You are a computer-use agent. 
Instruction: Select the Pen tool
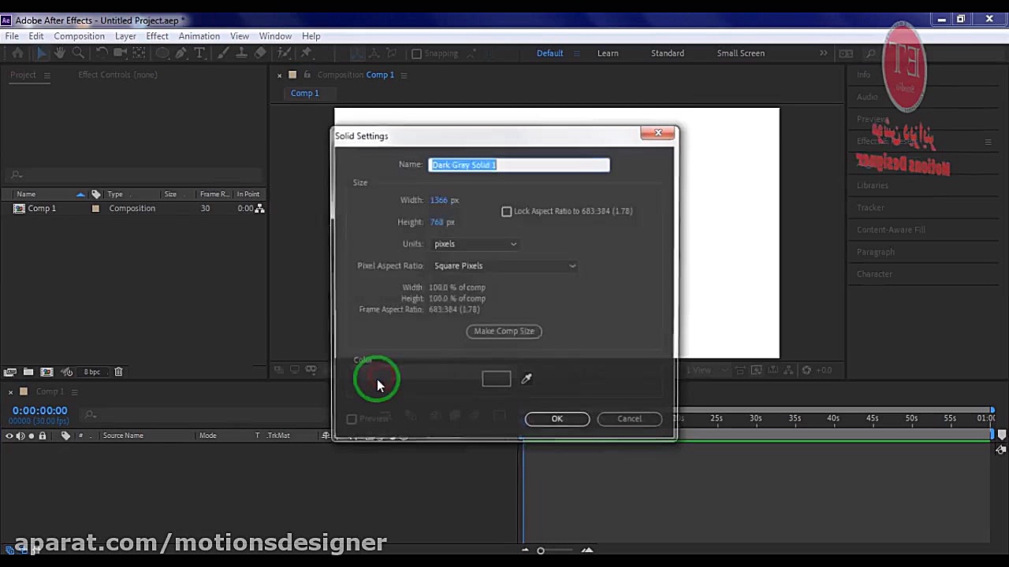[181, 54]
